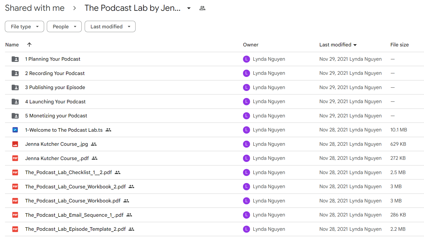This screenshot has height=244, width=424.
Task: Expand the folder title dropdown arrow
Action: tap(189, 8)
